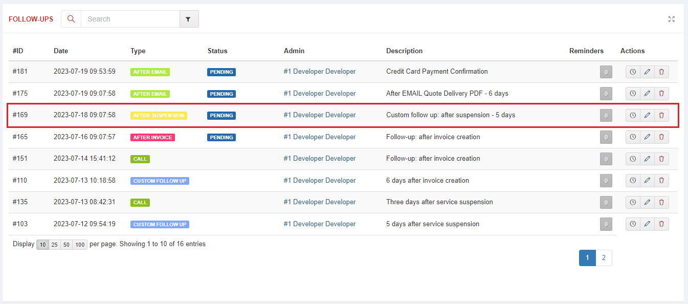Screen dimensions: 688x304
Task: Sort table by #ID column header
Action: 18,51
